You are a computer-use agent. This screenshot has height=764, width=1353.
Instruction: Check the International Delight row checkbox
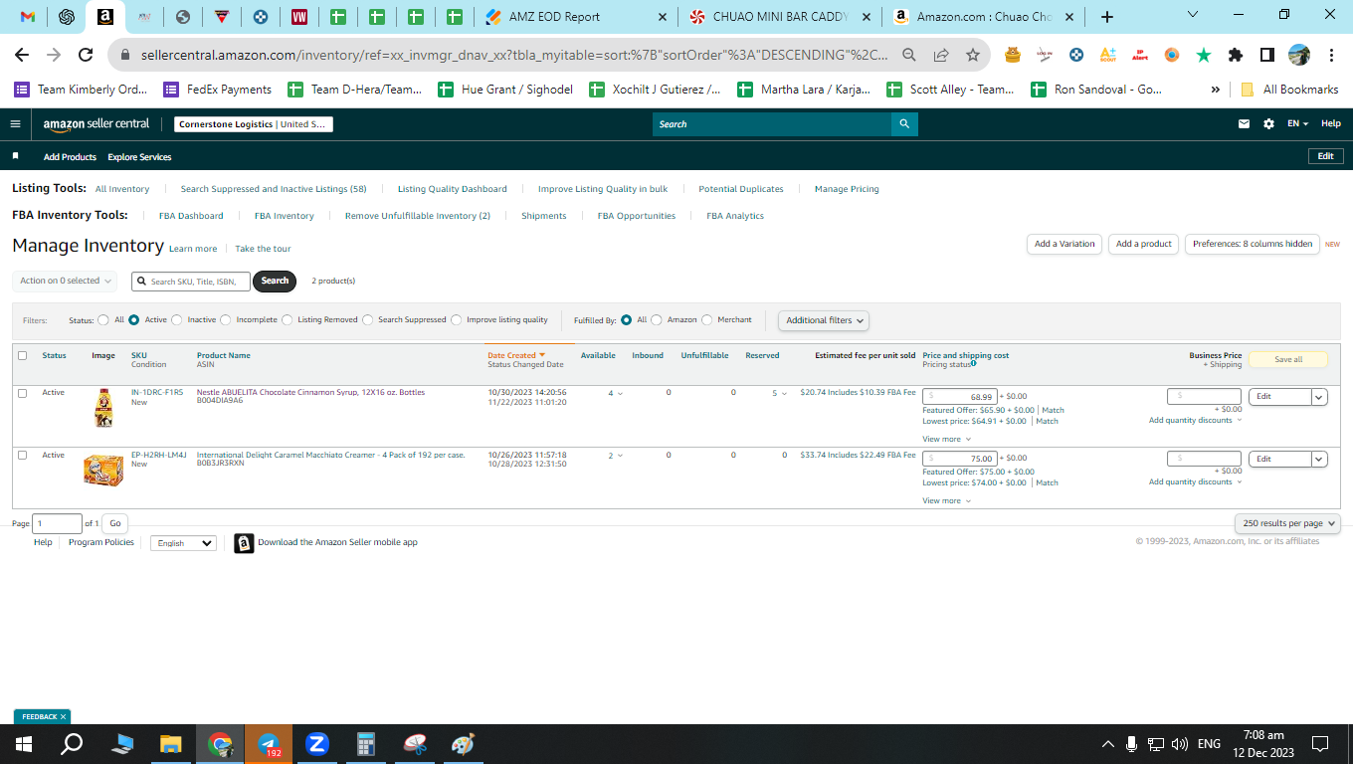(x=22, y=456)
